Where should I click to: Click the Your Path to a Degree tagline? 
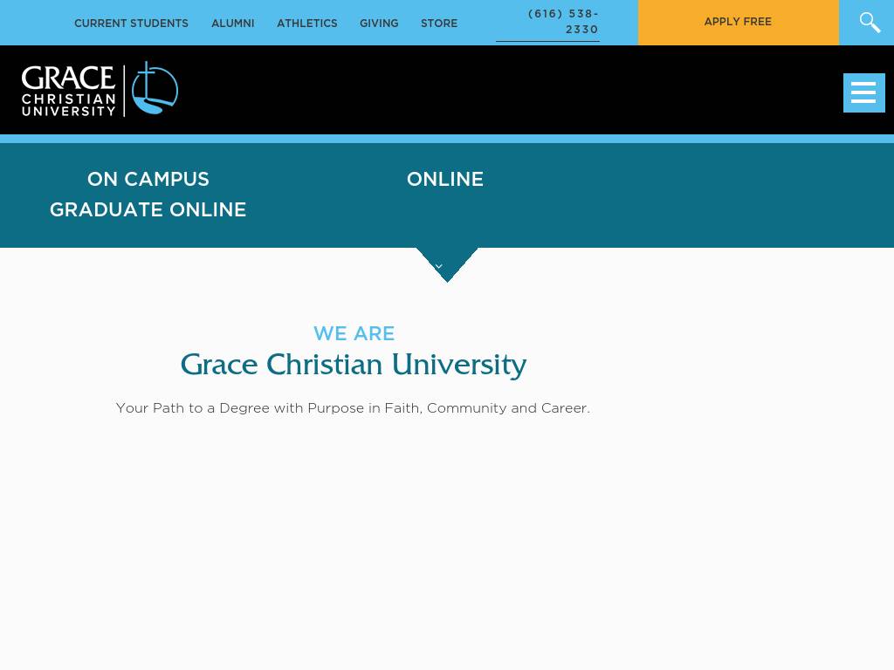pos(353,408)
